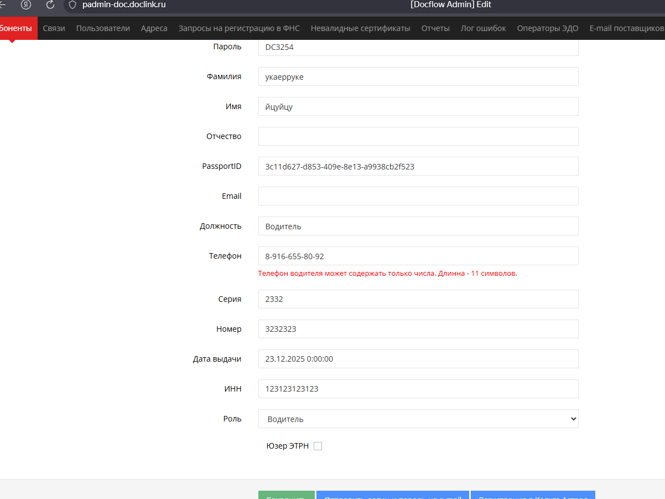
Task: Click the Должность field with Водитель
Action: click(x=418, y=226)
